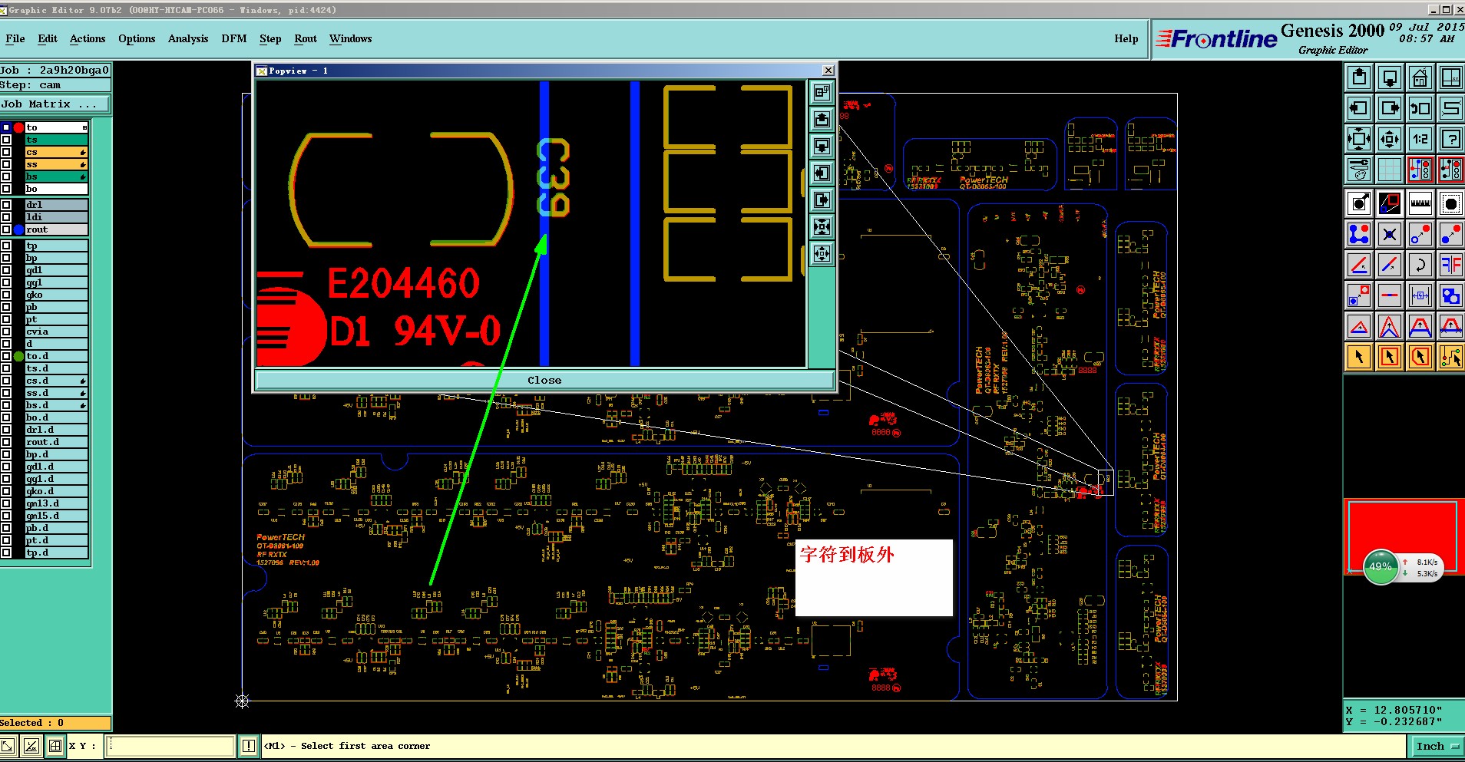
Task: Open the Help menu
Action: (x=1126, y=38)
